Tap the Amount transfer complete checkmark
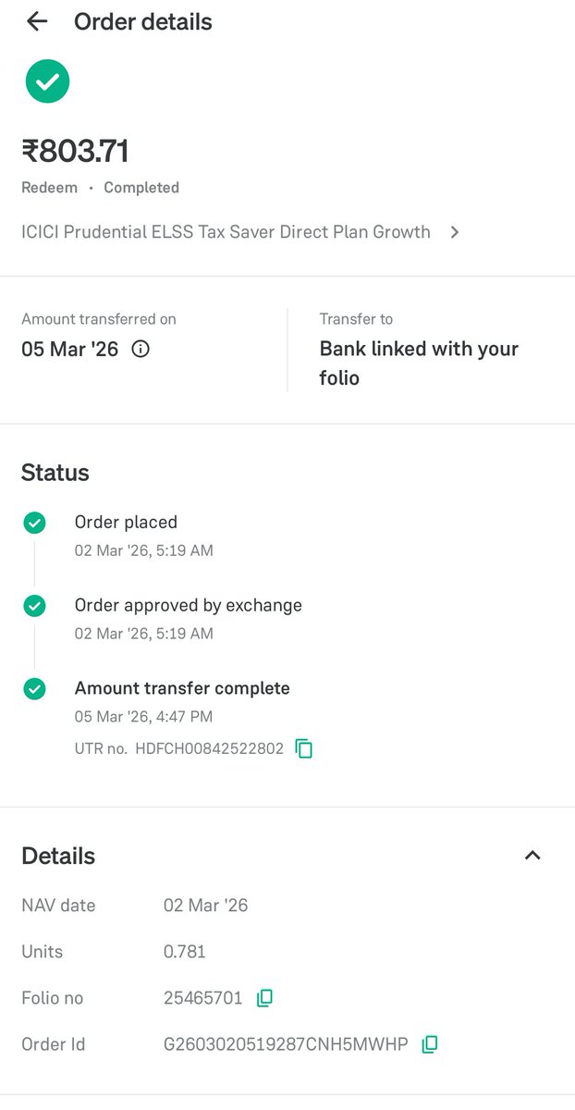Image resolution: width=575 pixels, height=1110 pixels. pos(34,689)
